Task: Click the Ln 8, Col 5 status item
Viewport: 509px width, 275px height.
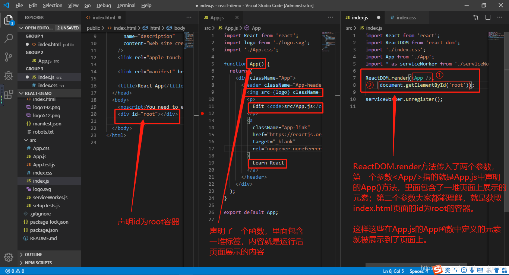Action: coord(393,271)
